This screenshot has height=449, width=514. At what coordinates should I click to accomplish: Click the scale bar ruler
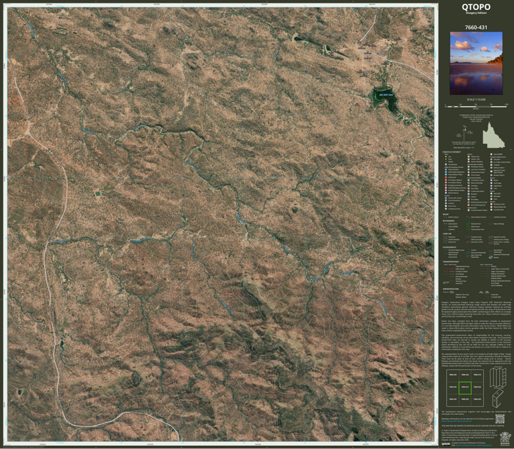click(x=477, y=106)
